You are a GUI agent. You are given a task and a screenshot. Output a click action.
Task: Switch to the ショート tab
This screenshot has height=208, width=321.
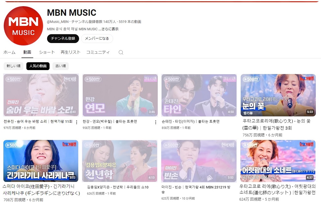[47, 52]
